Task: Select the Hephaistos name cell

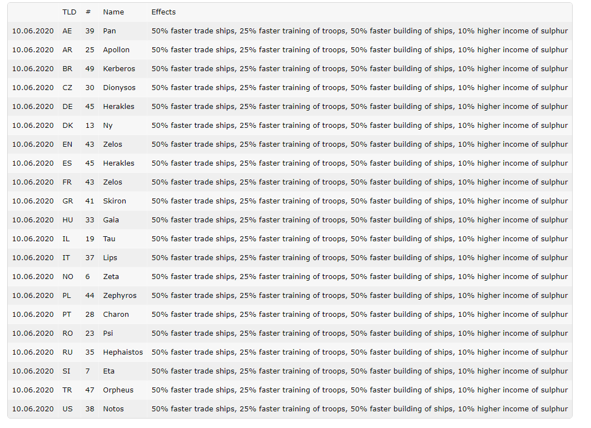Action: [x=123, y=352]
